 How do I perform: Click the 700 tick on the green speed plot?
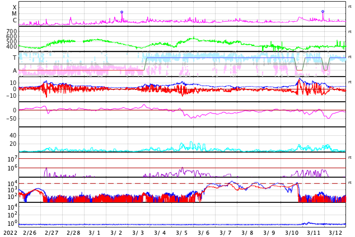point(12,31)
